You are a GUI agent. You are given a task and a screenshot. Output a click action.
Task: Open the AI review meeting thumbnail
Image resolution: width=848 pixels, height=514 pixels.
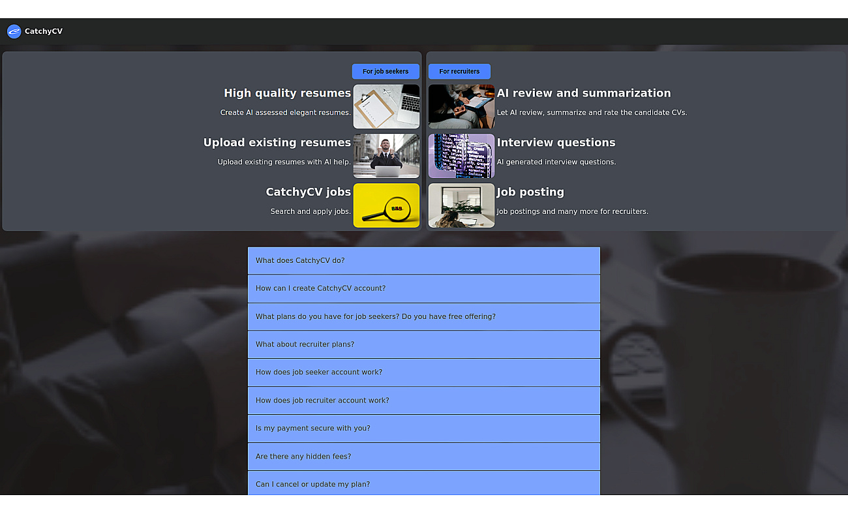(461, 106)
